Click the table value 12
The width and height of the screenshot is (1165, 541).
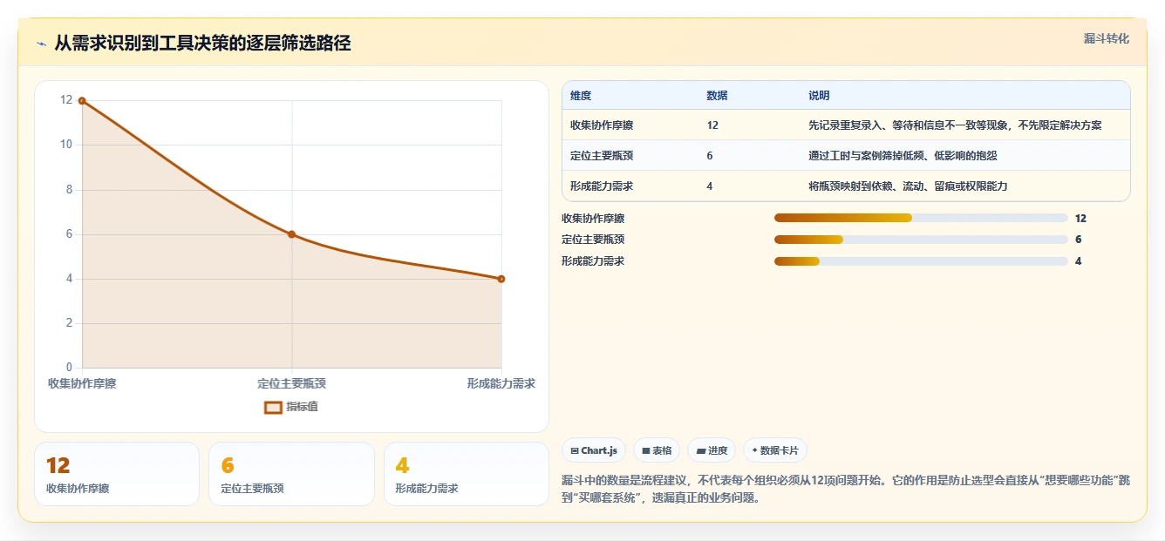tap(712, 125)
